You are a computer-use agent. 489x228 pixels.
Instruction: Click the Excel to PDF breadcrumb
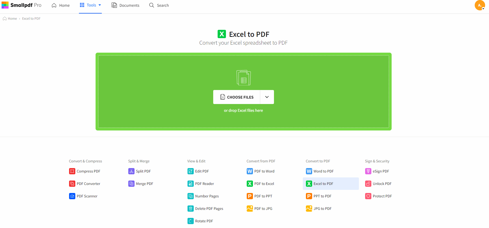pos(31,19)
